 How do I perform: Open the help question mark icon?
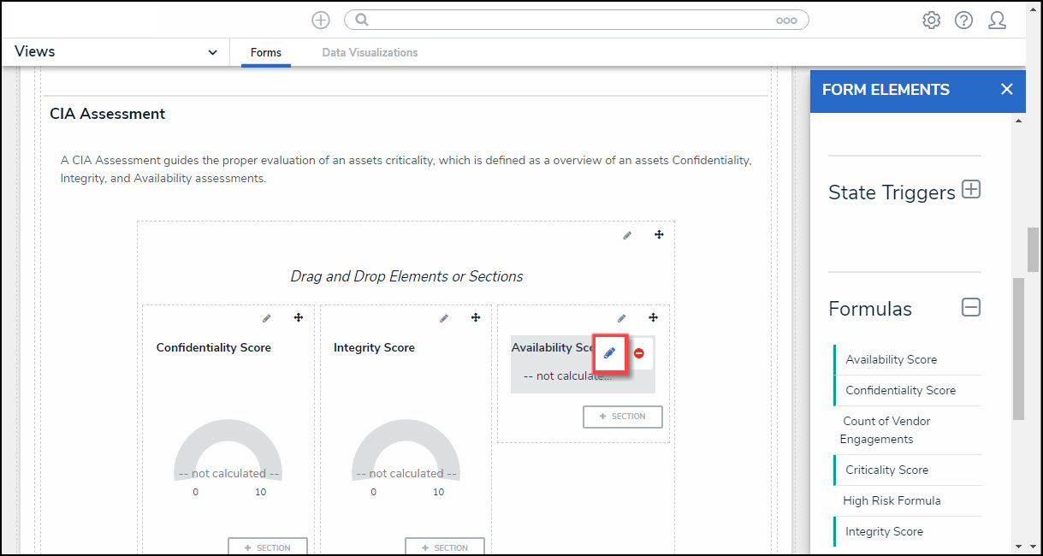(963, 21)
